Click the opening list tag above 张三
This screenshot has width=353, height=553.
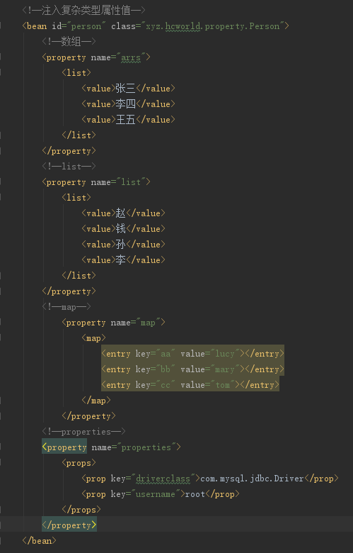click(76, 73)
